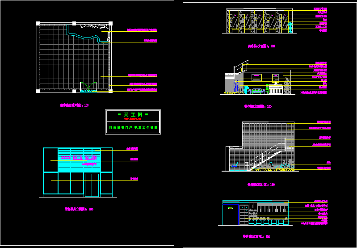Screen dimensions: 357x248
Task: Click the blue vase beside the glass-panel elevation
Action: 290,27
